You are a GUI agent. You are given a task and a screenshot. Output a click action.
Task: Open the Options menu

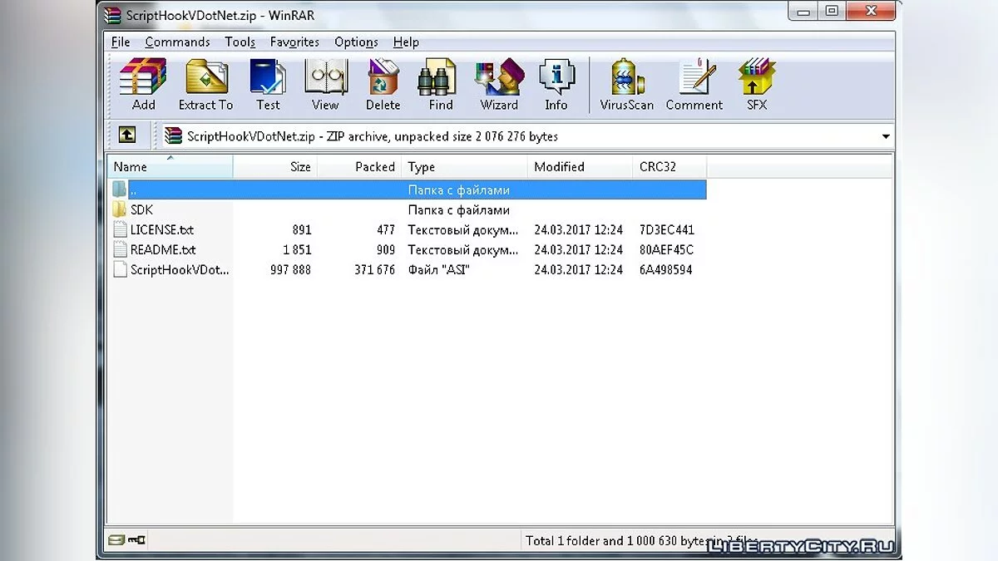(356, 42)
